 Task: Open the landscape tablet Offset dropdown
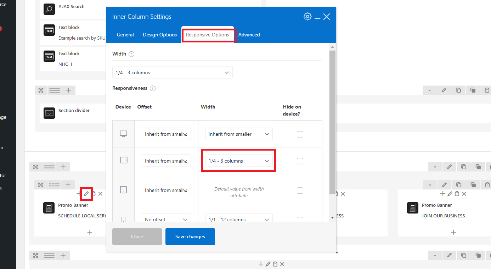pyautogui.click(x=166, y=161)
